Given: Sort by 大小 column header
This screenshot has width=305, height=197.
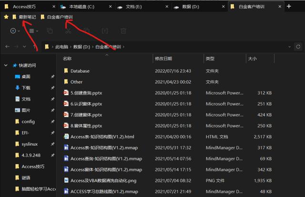Looking at the screenshot, I should [x=252, y=58].
